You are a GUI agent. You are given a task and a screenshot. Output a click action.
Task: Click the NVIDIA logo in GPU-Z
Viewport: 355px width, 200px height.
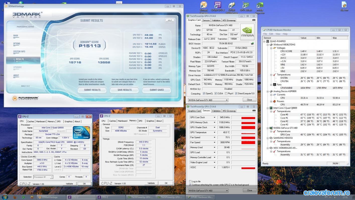pyautogui.click(x=248, y=32)
